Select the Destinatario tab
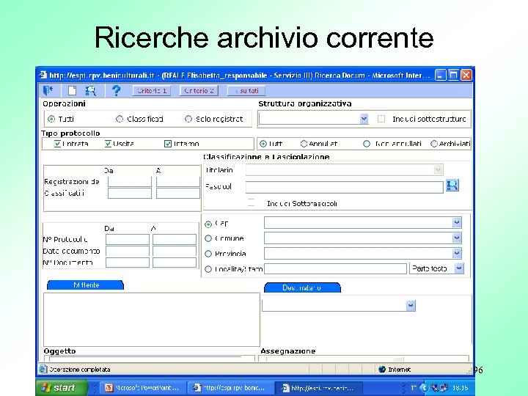This screenshot has width=528, height=396. pyautogui.click(x=302, y=287)
